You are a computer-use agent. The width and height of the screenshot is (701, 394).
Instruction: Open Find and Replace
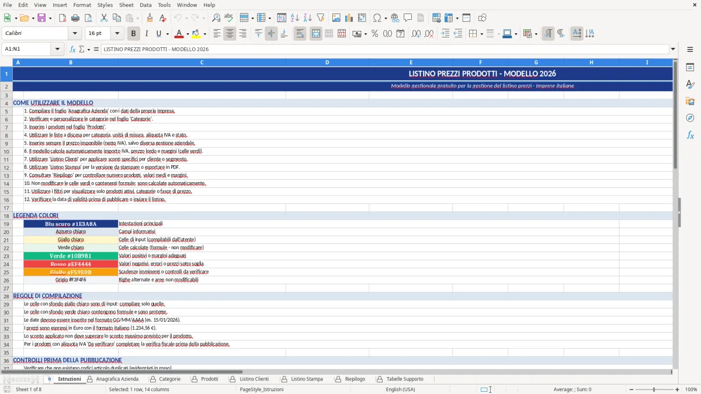(x=216, y=18)
